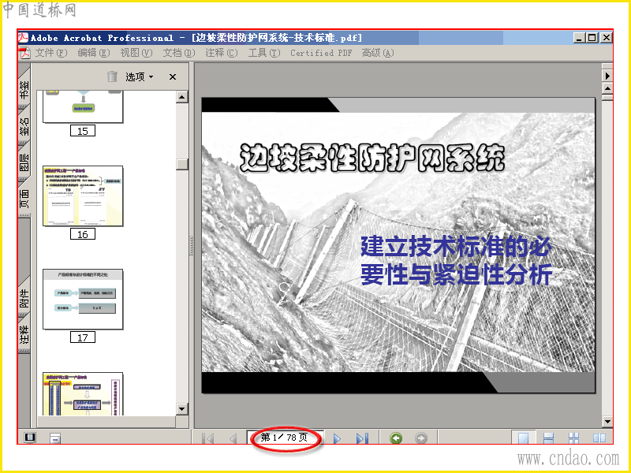This screenshot has height=473, width=631.
Task: Jump to the last page button
Action: (362, 438)
